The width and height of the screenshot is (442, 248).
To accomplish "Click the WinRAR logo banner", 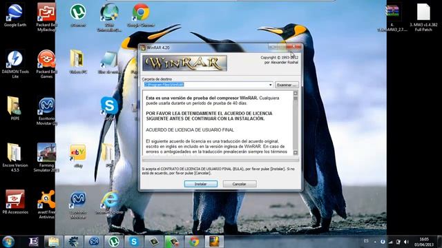I will (184, 63).
